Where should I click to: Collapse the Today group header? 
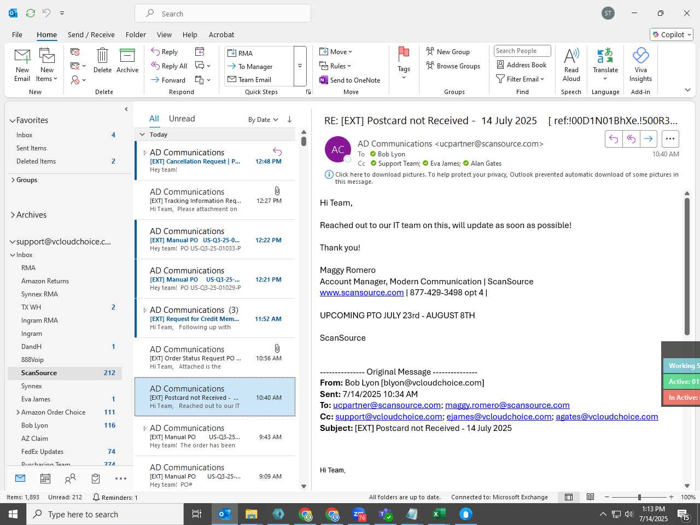tap(142, 135)
